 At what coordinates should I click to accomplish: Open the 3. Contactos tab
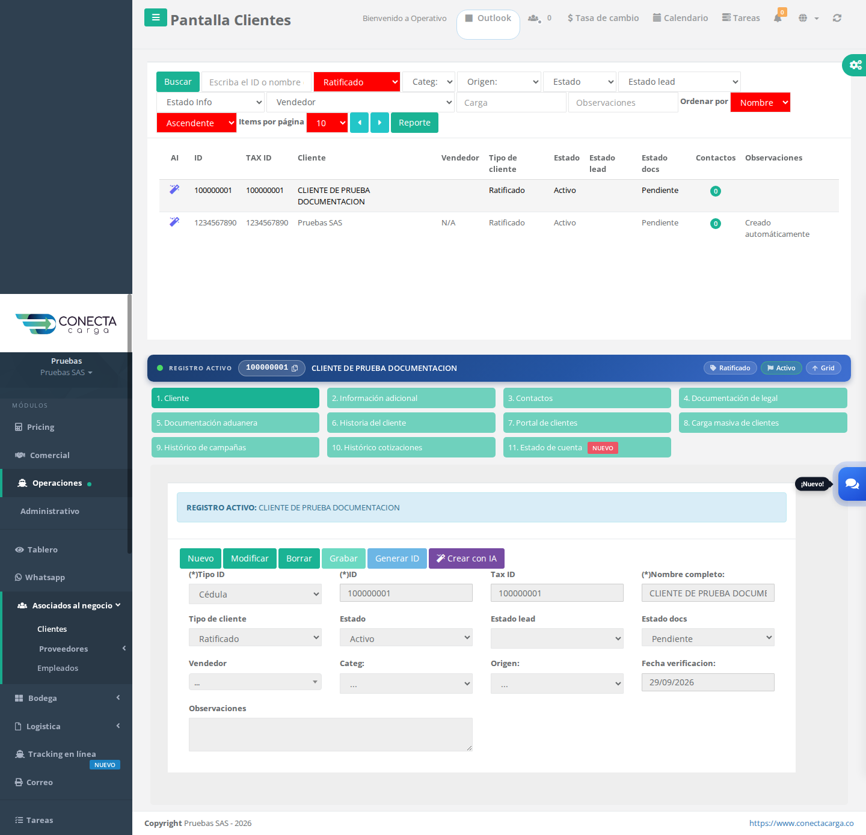point(587,398)
